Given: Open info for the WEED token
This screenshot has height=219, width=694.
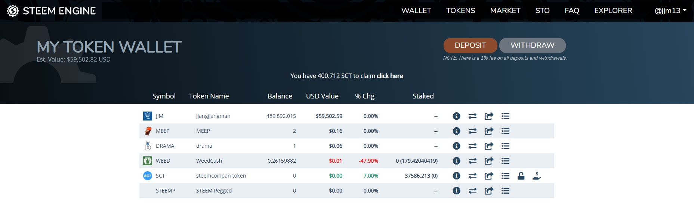Looking at the screenshot, I should pyautogui.click(x=456, y=161).
